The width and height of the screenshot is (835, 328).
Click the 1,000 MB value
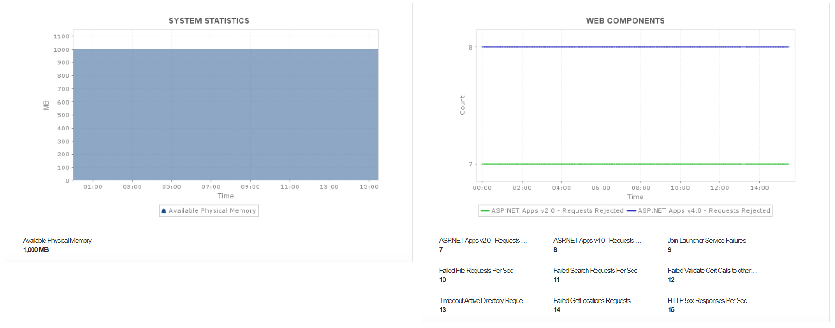(x=36, y=250)
